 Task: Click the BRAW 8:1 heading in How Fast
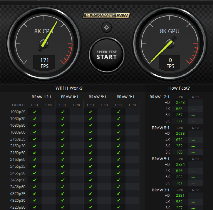click(x=160, y=128)
